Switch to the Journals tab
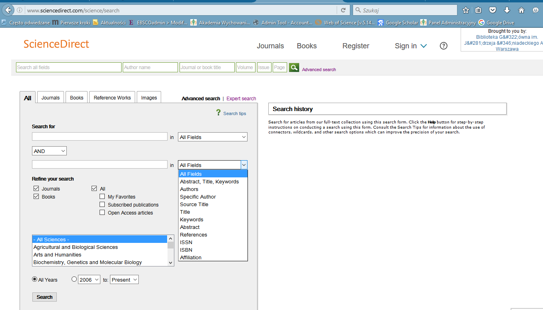 (x=50, y=97)
